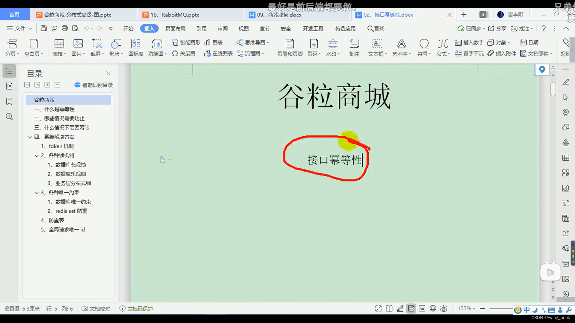Toggle night mode via the moon tray icon
Screen dimensions: 575x323
click(534, 310)
